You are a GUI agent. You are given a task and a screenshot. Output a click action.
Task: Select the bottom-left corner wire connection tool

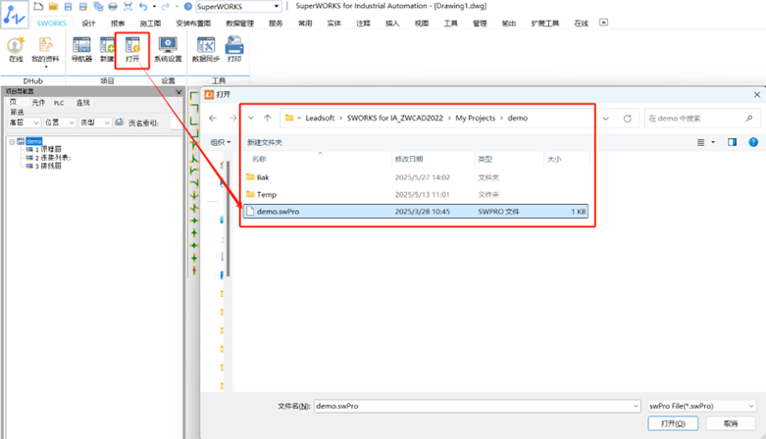[194, 121]
